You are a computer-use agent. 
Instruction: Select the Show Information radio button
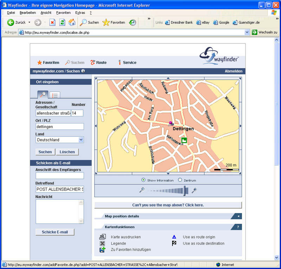[x=143, y=180]
